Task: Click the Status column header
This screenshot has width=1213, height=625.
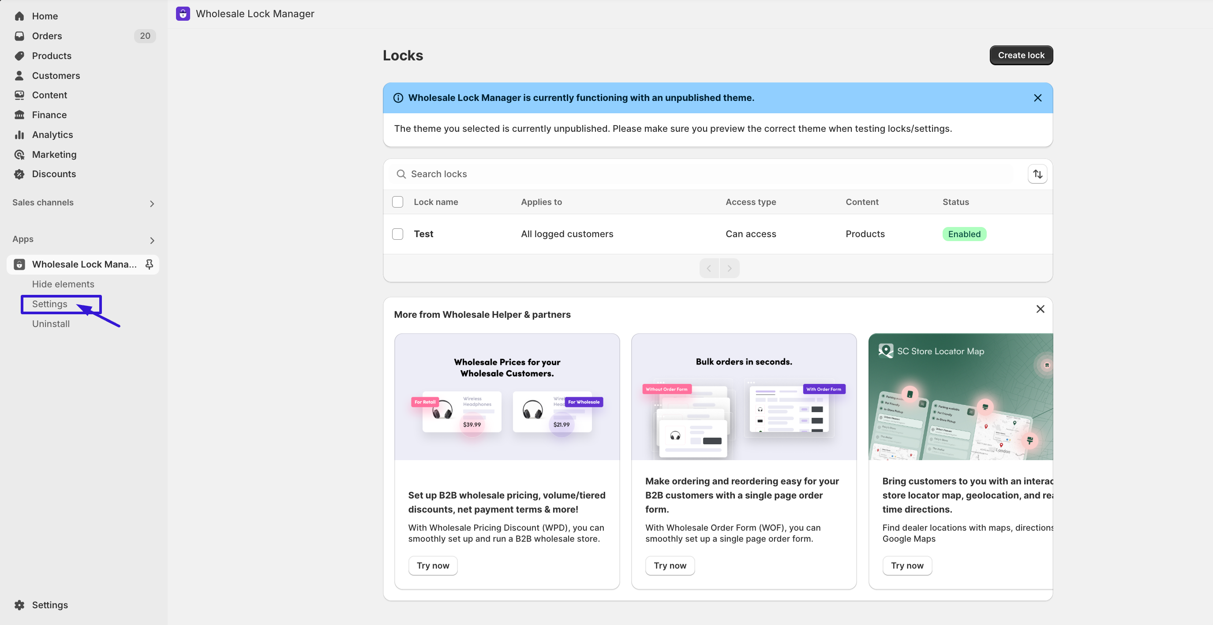Action: pyautogui.click(x=956, y=202)
